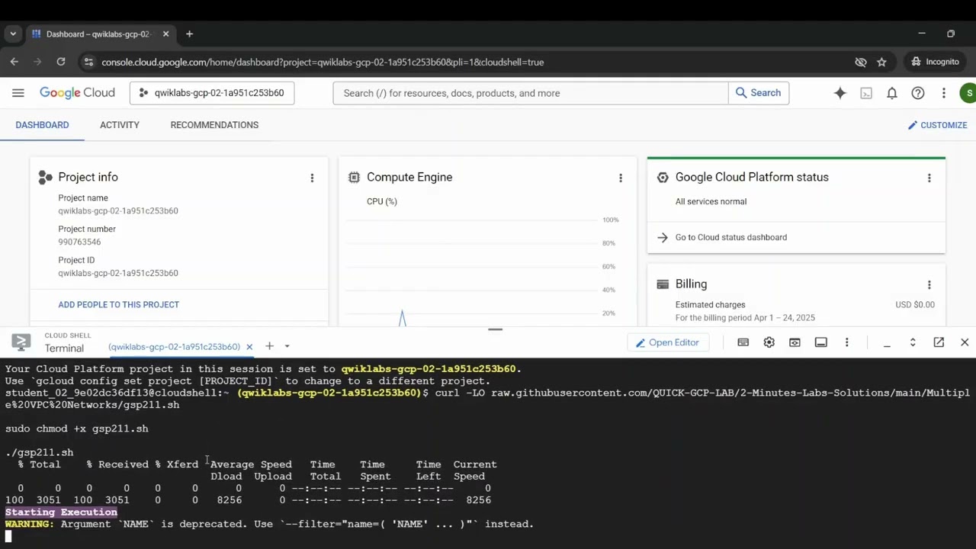Click 'Starting Execution' text in terminal

[x=61, y=512]
